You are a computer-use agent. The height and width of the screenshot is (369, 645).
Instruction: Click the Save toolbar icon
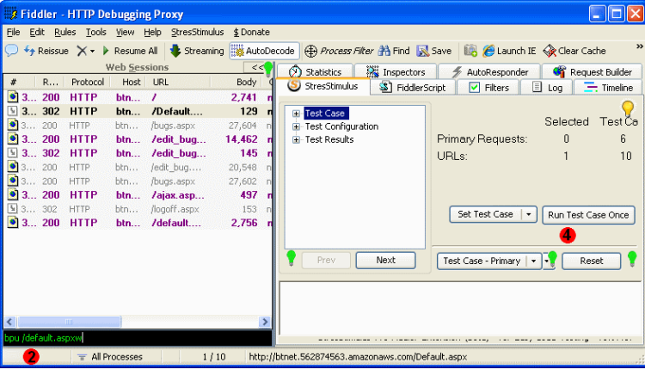pyautogui.click(x=422, y=51)
